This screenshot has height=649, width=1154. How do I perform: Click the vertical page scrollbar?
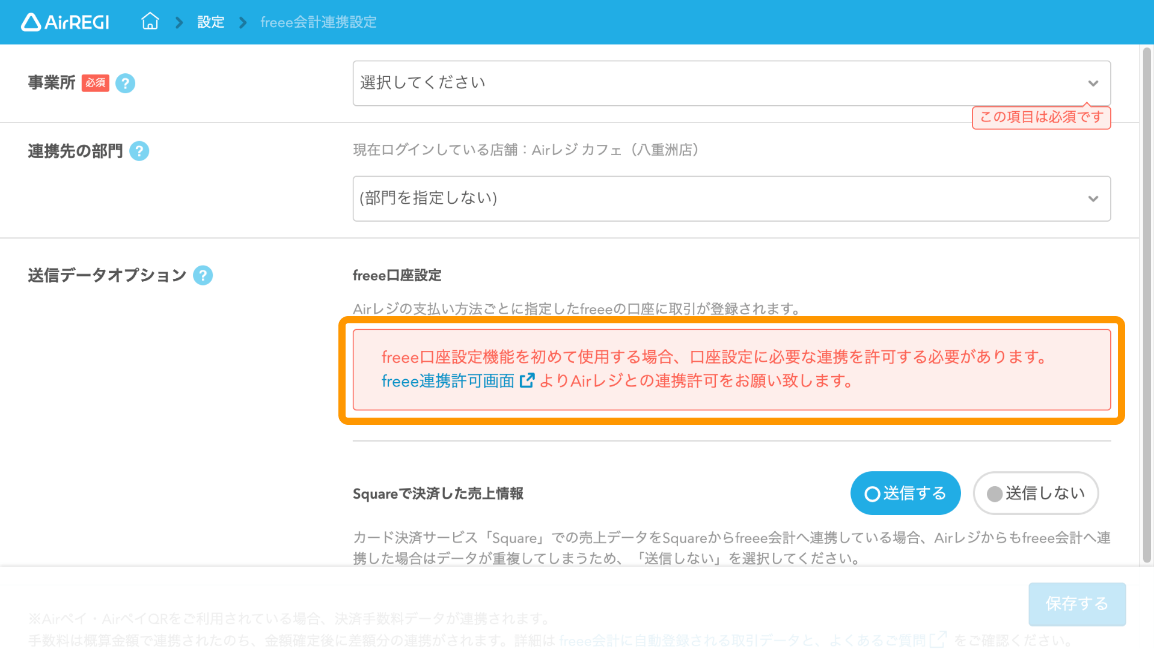pos(1147,305)
